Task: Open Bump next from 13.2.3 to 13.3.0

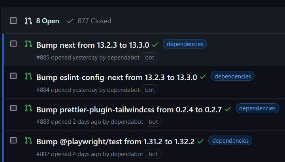Action: (x=93, y=45)
